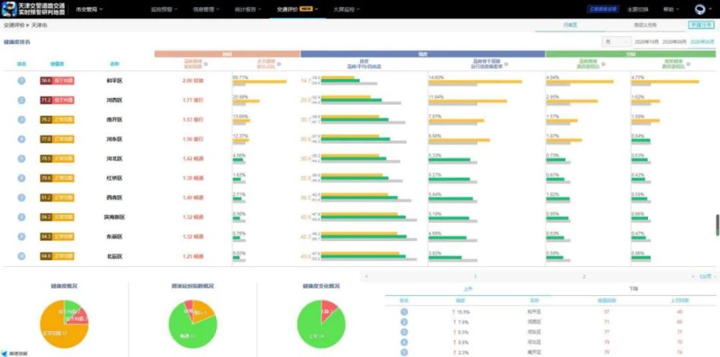Click 滨海新区 district name
This screenshot has height=357, width=720.
tap(114, 217)
